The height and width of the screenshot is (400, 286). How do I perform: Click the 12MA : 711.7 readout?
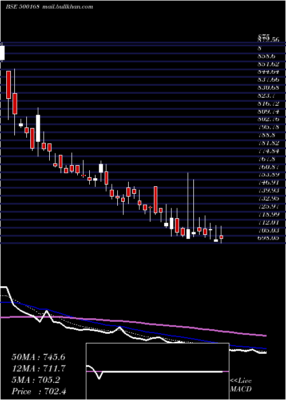(38, 369)
